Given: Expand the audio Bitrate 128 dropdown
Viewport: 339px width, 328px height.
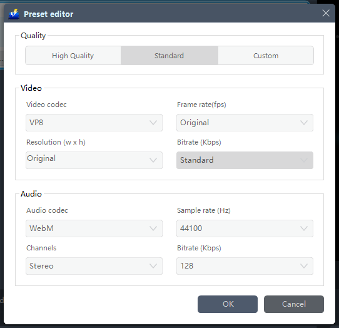Looking at the screenshot, I should tap(245, 266).
